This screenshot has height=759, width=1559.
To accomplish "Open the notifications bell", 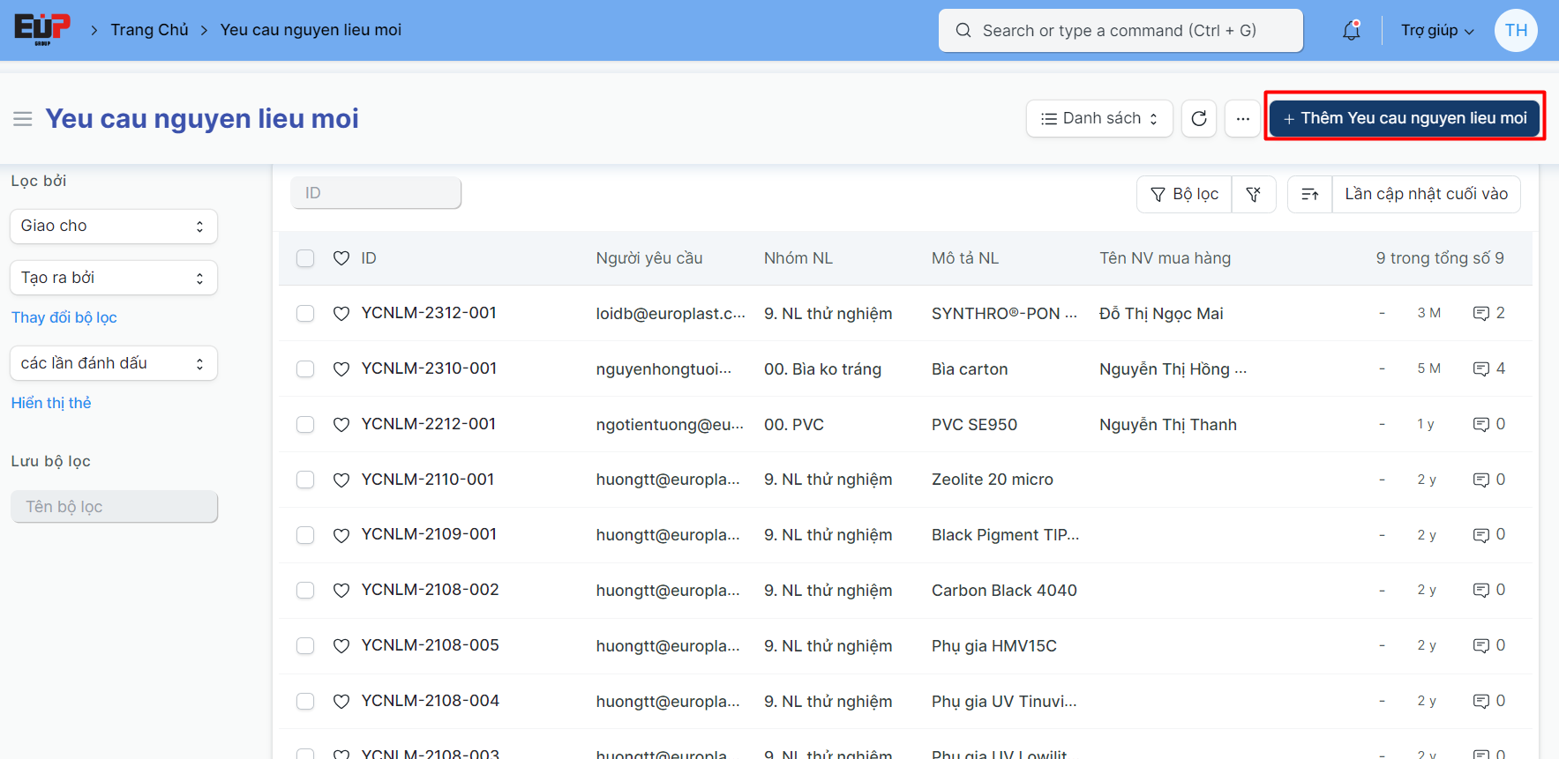I will click(1351, 31).
